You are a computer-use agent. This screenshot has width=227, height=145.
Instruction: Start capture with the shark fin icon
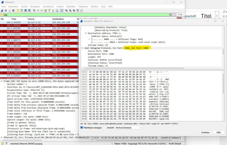click(3, 11)
